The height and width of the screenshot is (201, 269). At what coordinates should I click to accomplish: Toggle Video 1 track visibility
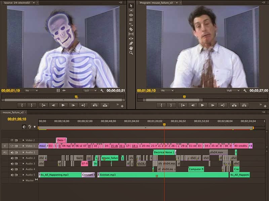click(12, 146)
